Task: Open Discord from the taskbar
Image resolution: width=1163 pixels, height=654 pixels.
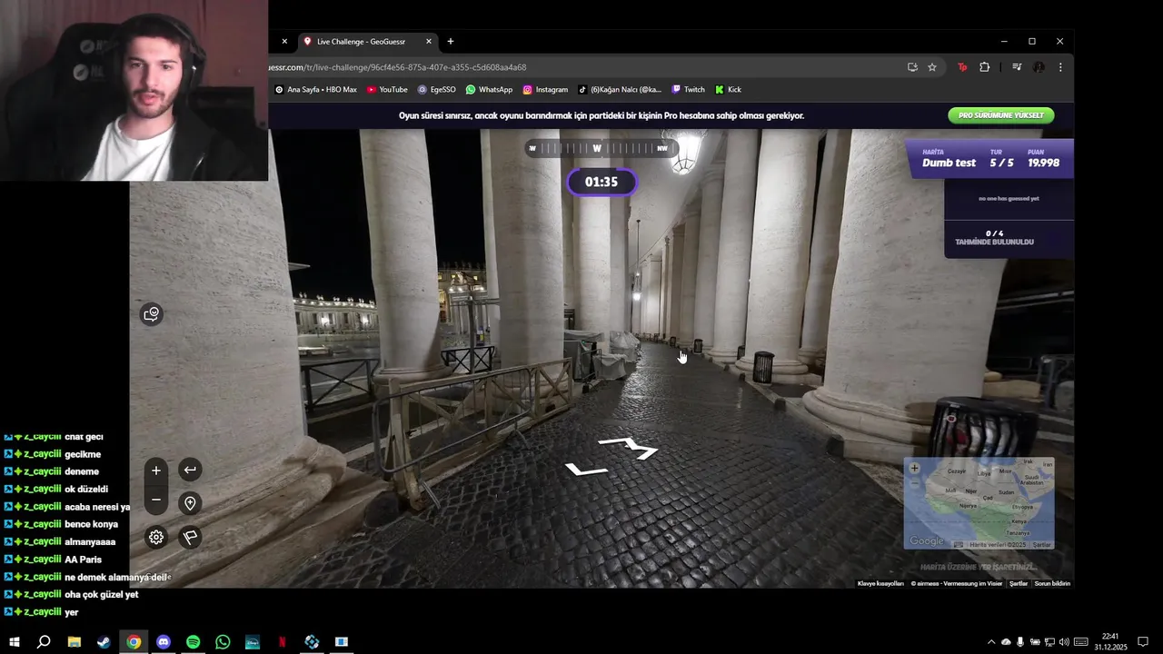Action: point(164,642)
